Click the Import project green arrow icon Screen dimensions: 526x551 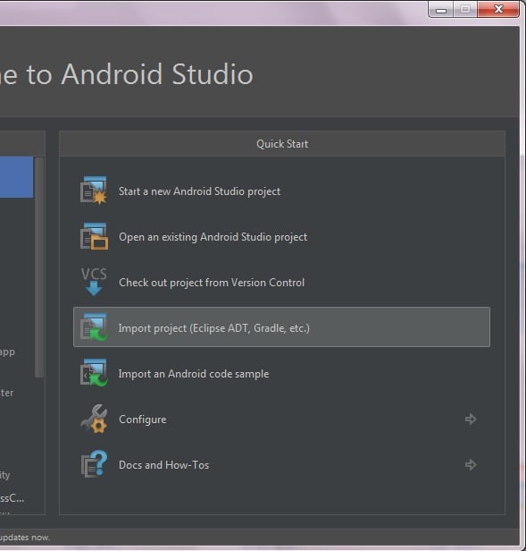(94, 327)
